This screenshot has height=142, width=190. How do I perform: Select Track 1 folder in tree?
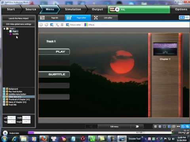coord(11,28)
